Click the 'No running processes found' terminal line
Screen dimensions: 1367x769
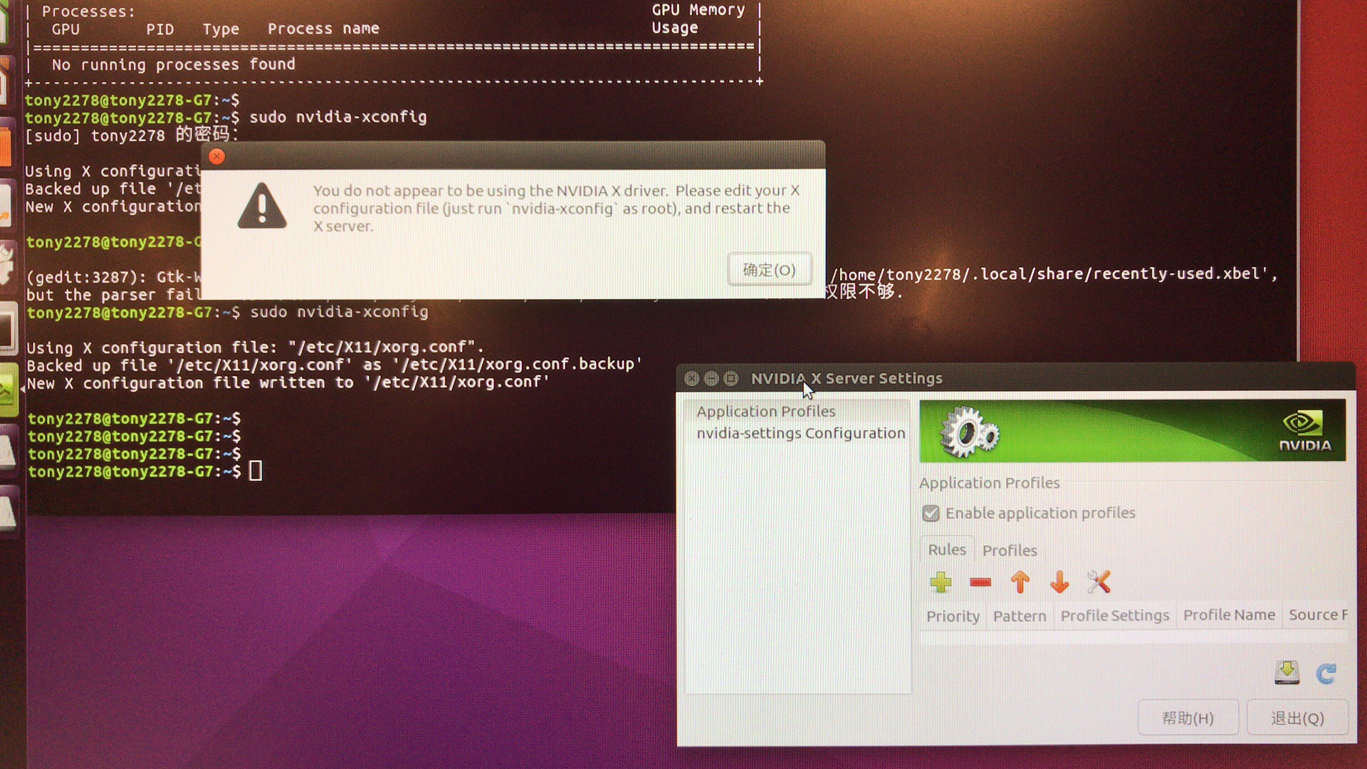point(173,65)
